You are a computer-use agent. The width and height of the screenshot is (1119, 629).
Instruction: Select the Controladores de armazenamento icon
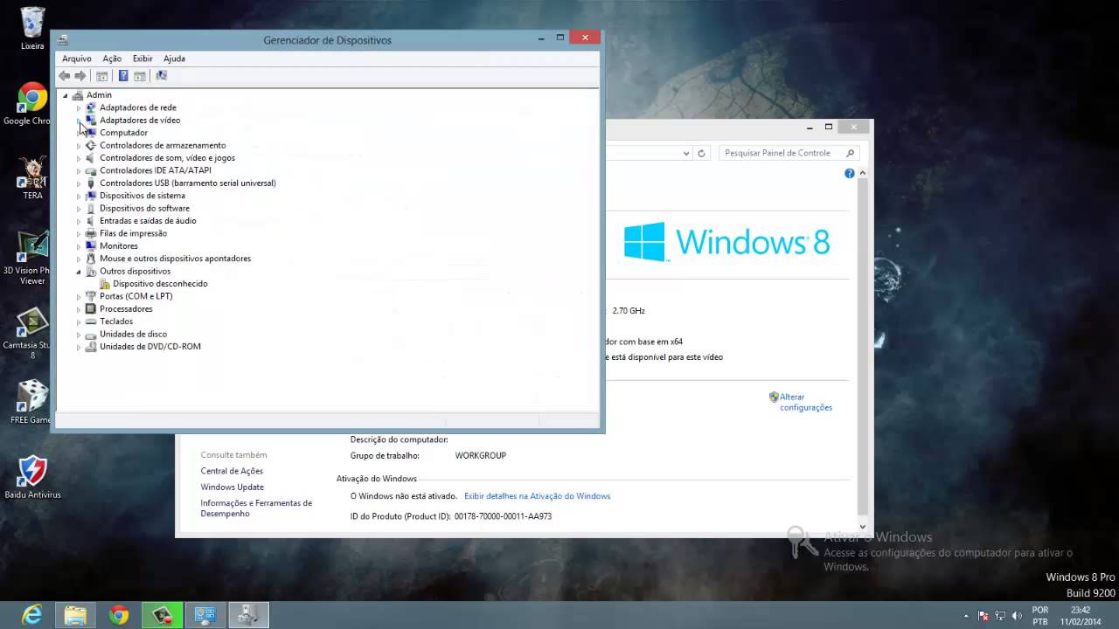coord(91,145)
